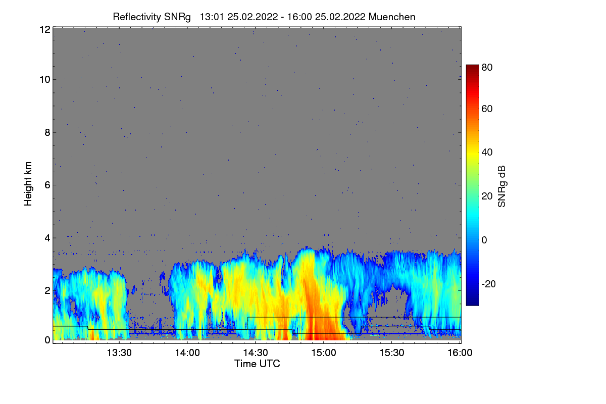Click the '14:30' time tick label
The height and width of the screenshot is (404, 606).
tap(256, 353)
